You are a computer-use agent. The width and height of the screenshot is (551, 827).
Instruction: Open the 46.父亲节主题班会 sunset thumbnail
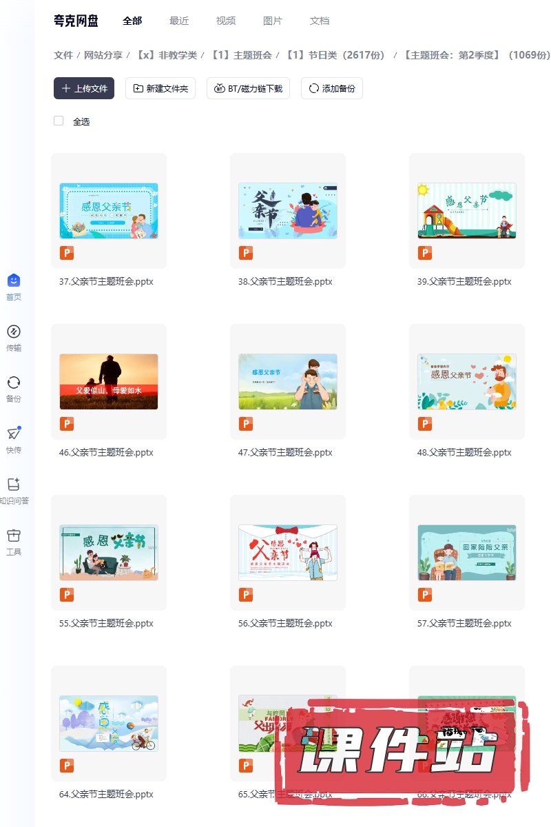[x=109, y=381]
